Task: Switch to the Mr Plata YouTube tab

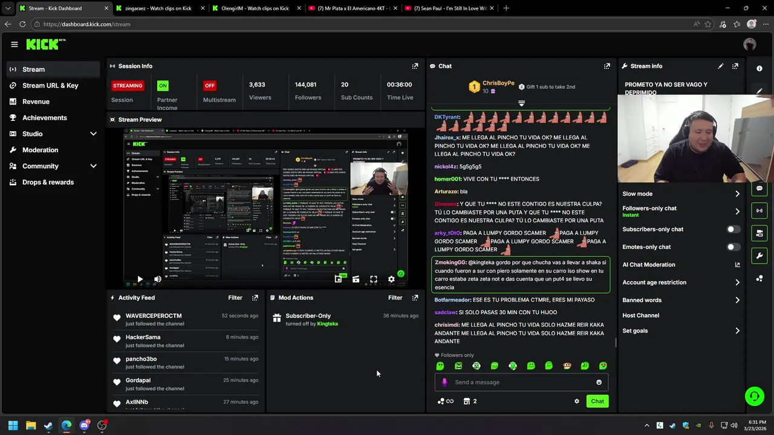Action: pyautogui.click(x=353, y=8)
